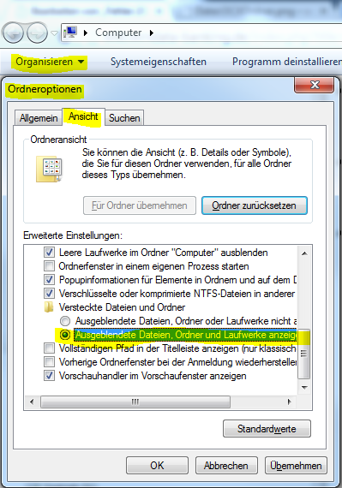Enable Vollständigen Pfad in der Titelleiste anzeigen
This screenshot has height=488, width=342.
[x=49, y=348]
